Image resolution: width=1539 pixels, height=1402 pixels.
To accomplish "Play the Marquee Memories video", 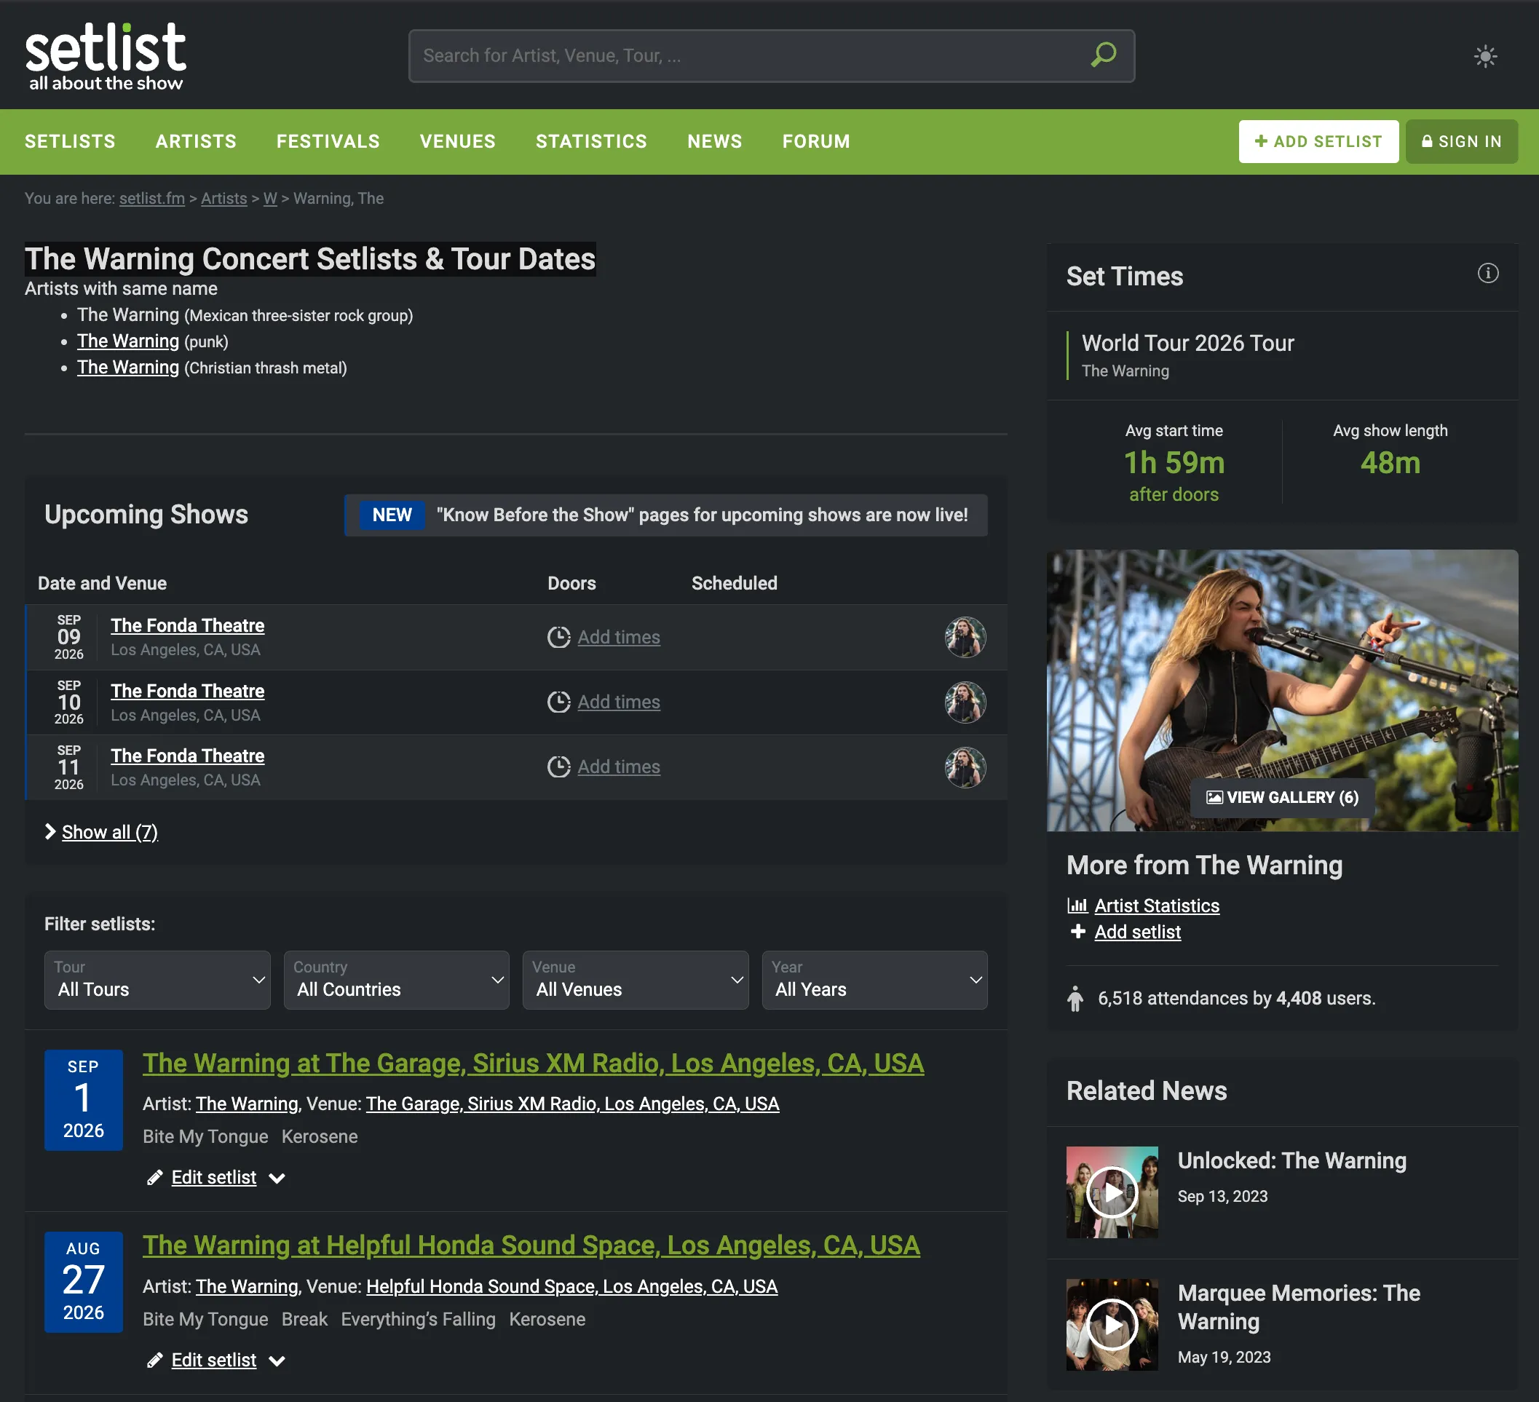I will click(1112, 1325).
